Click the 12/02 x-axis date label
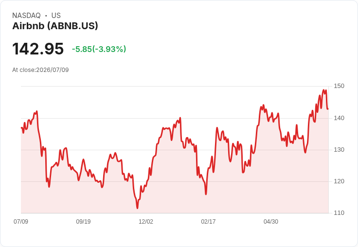The width and height of the screenshot is (358, 247). coord(146,221)
